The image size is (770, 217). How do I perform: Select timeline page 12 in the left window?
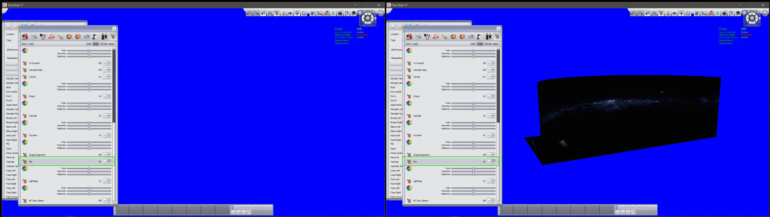pos(271,207)
